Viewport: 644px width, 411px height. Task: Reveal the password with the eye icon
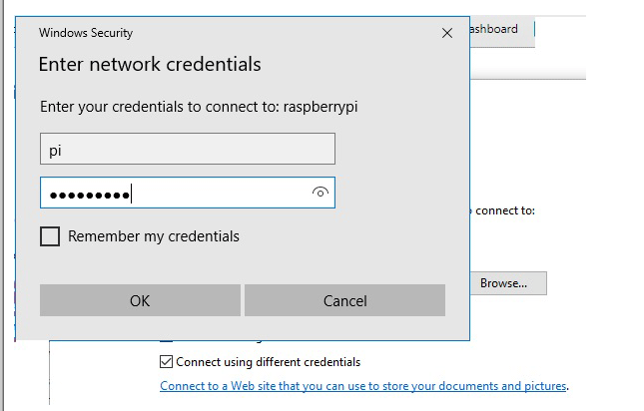point(320,194)
